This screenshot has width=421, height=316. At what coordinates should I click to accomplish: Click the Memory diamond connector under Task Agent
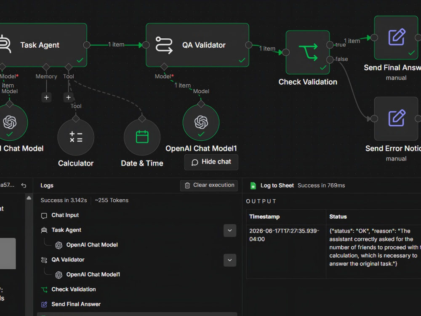[46, 67]
